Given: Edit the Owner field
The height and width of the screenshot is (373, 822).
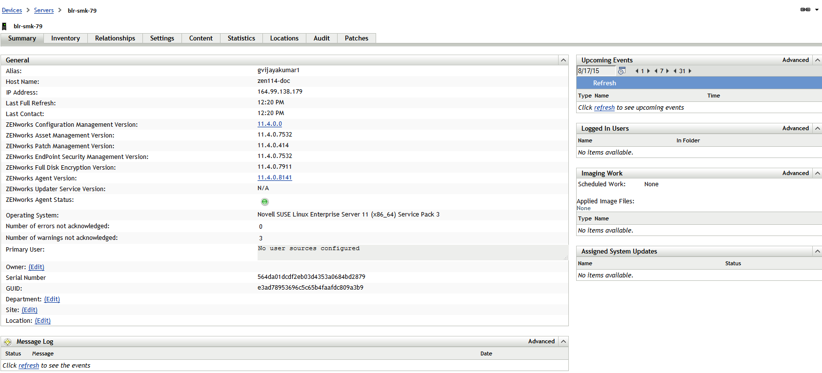Looking at the screenshot, I should [x=37, y=267].
